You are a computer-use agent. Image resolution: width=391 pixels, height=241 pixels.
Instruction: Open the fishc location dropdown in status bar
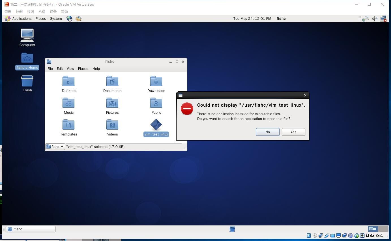(x=55, y=147)
